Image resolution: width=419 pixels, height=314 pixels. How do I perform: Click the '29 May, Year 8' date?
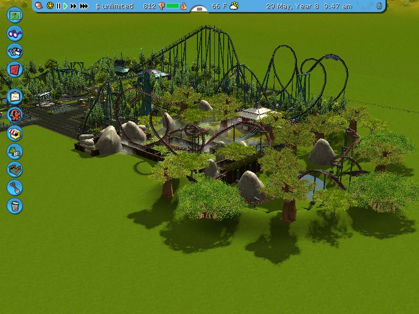(x=292, y=6)
